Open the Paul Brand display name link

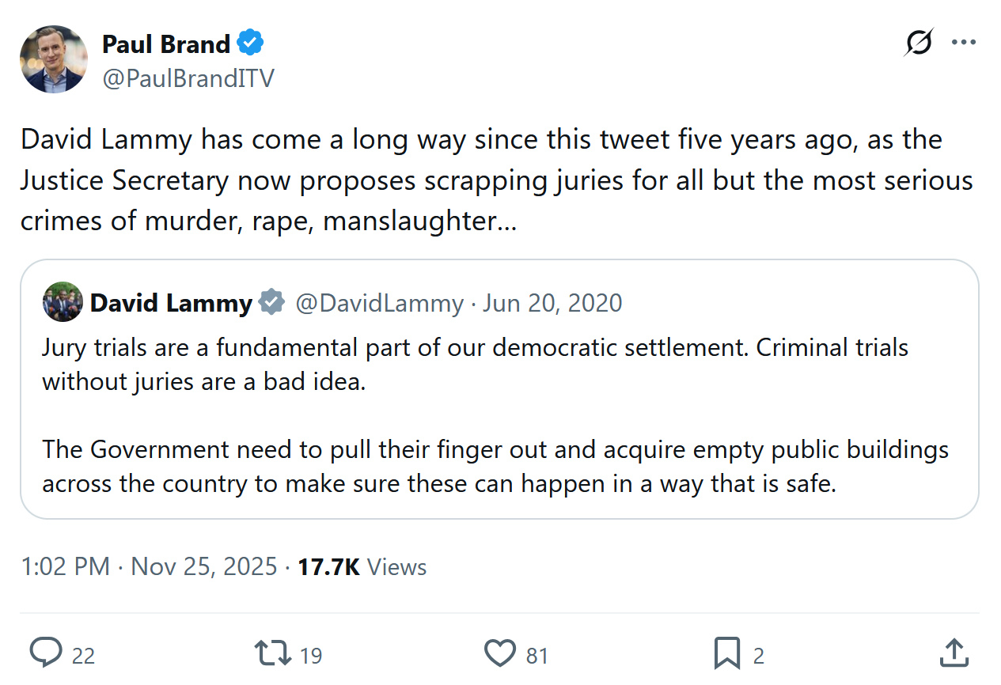pos(166,44)
